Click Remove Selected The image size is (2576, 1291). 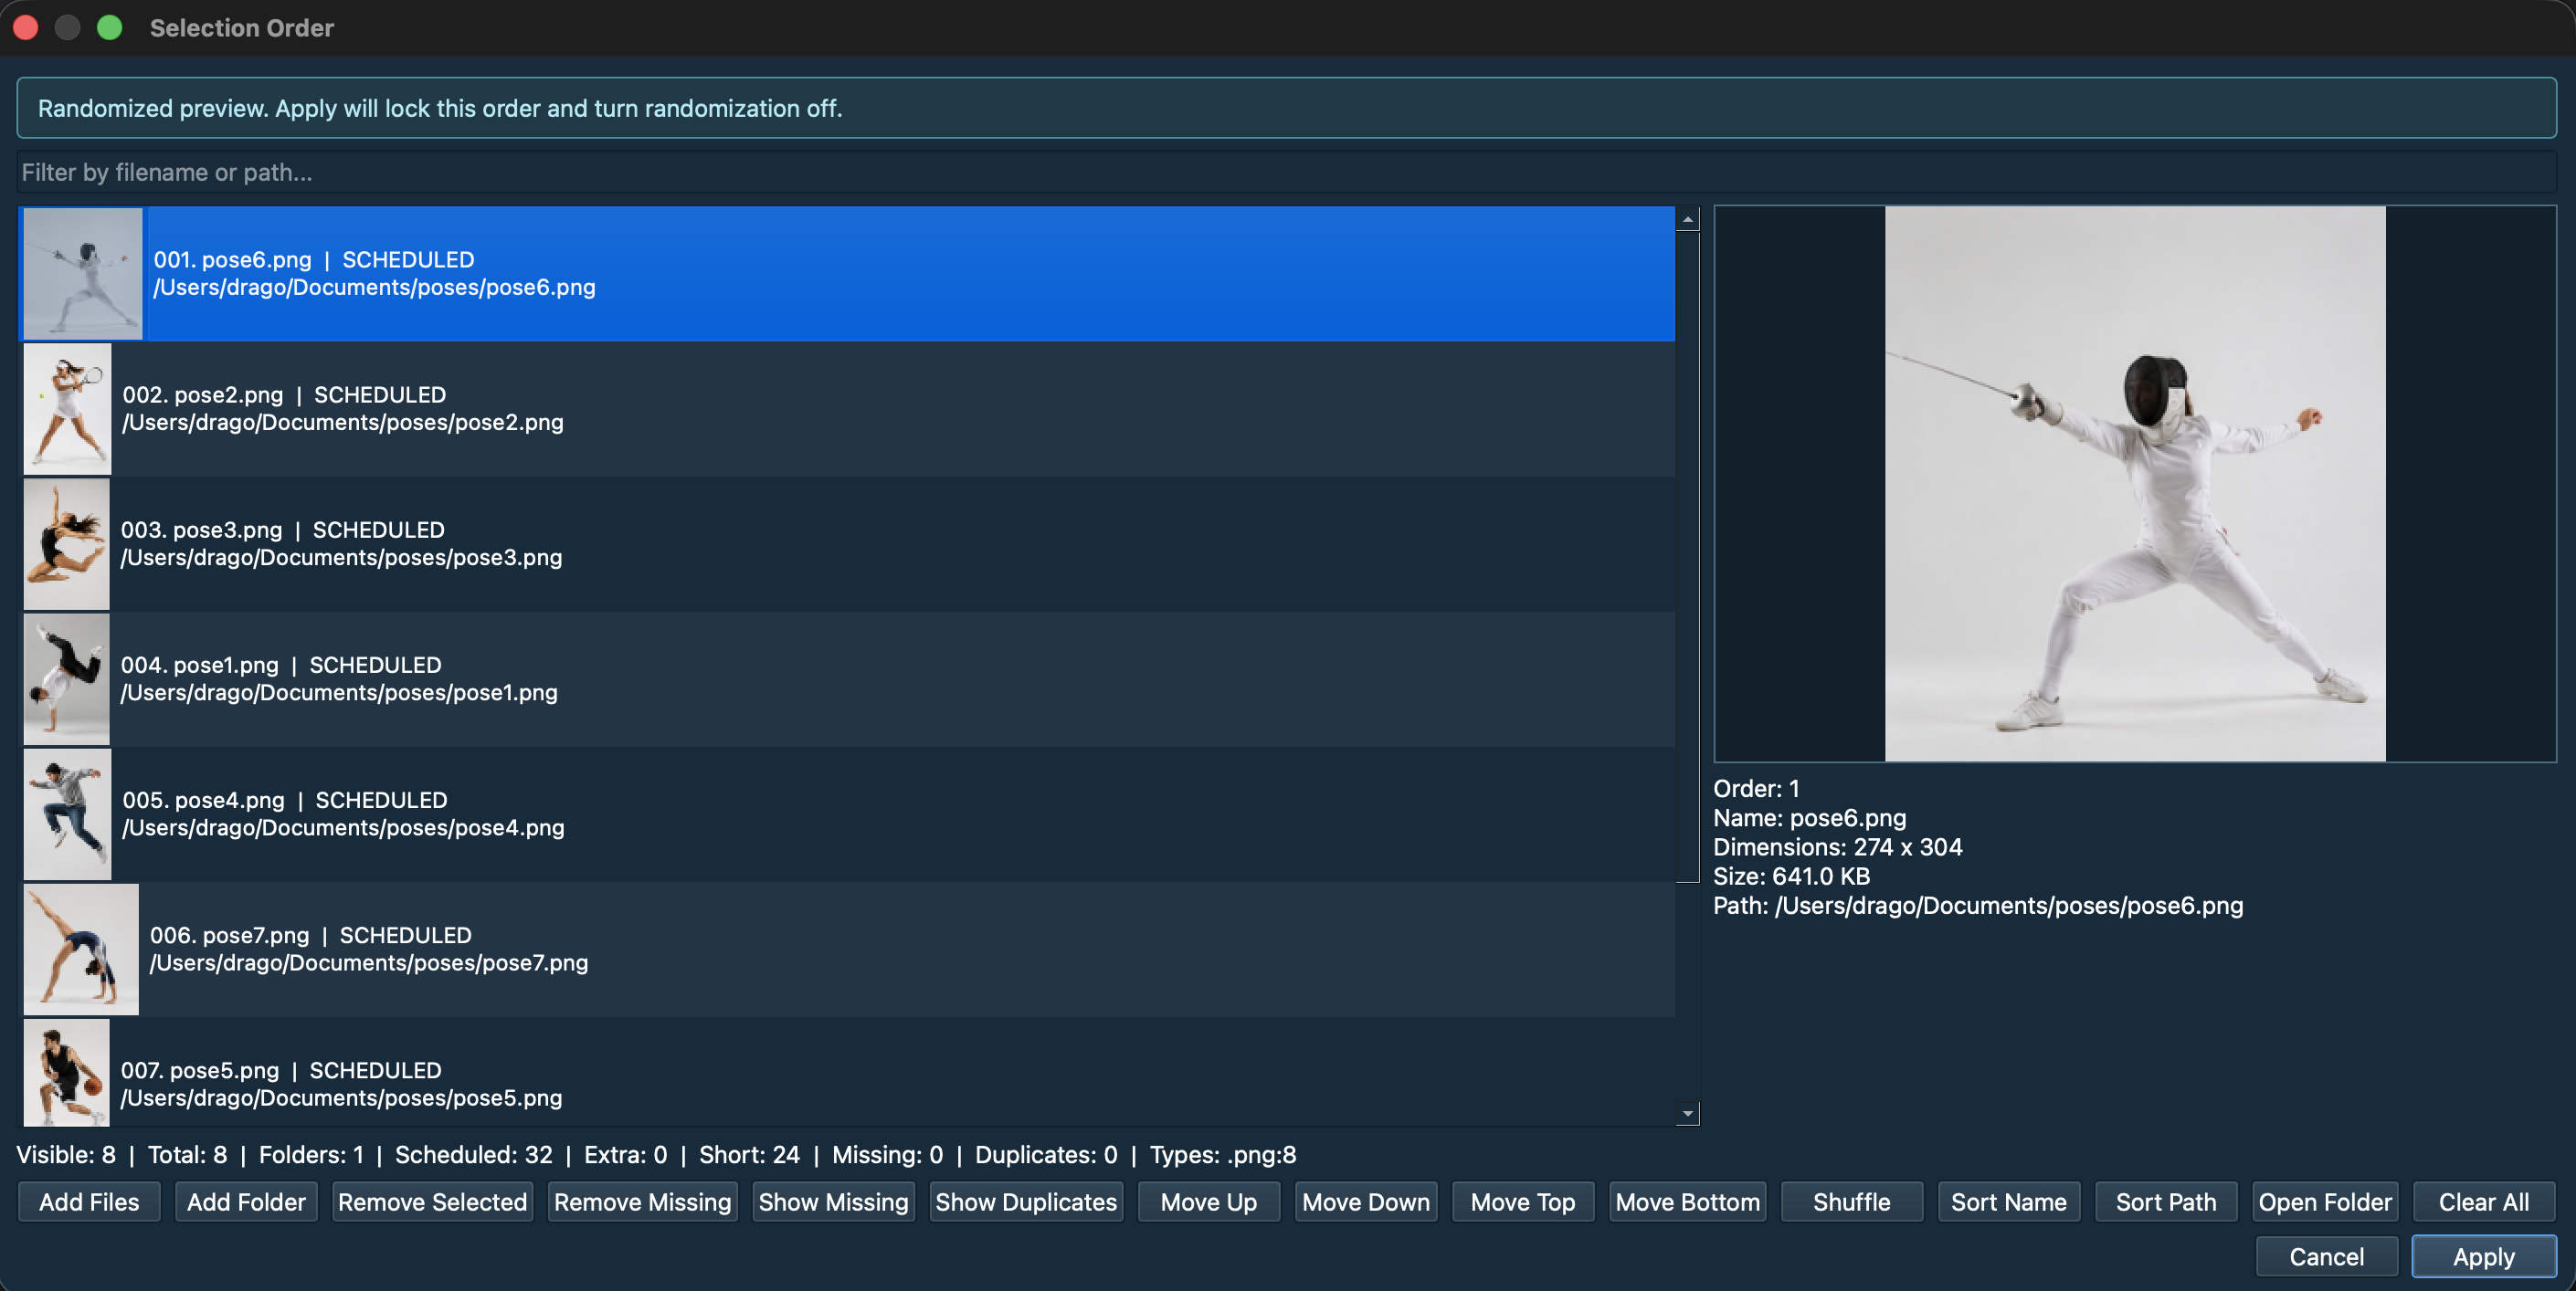[x=432, y=1202]
